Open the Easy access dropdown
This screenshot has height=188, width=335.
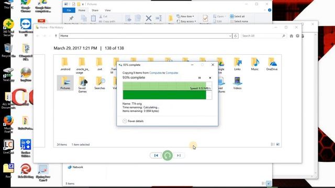pos(186,21)
